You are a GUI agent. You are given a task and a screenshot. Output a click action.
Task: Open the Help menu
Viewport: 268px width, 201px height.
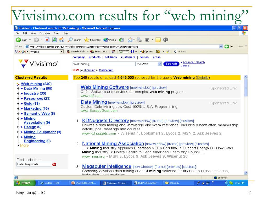65,33
